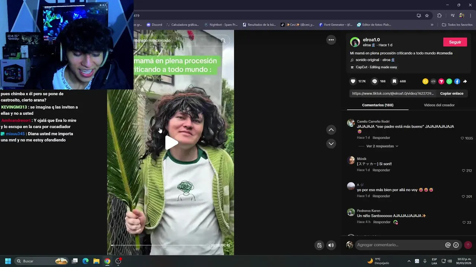
Task: Click the taskbar Buscar search box
Action: click(42, 261)
